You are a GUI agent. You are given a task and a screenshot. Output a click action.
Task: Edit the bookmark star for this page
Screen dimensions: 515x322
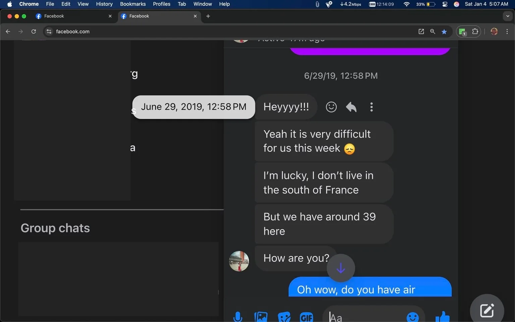tap(444, 32)
